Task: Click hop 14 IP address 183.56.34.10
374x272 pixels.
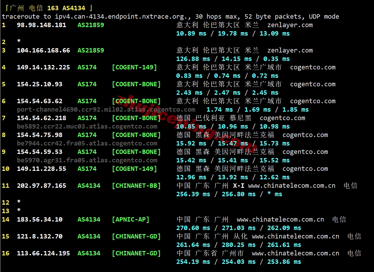Action: [x=40, y=220]
